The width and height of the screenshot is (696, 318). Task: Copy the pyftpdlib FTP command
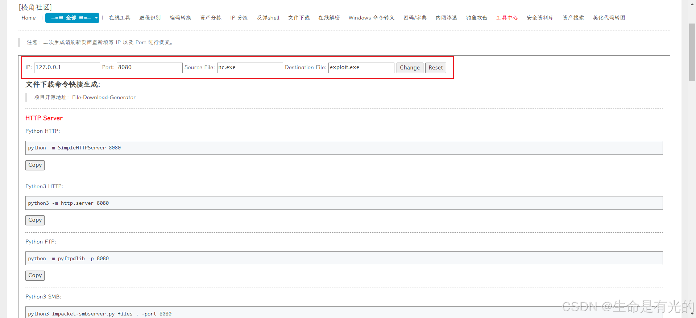pyautogui.click(x=35, y=275)
